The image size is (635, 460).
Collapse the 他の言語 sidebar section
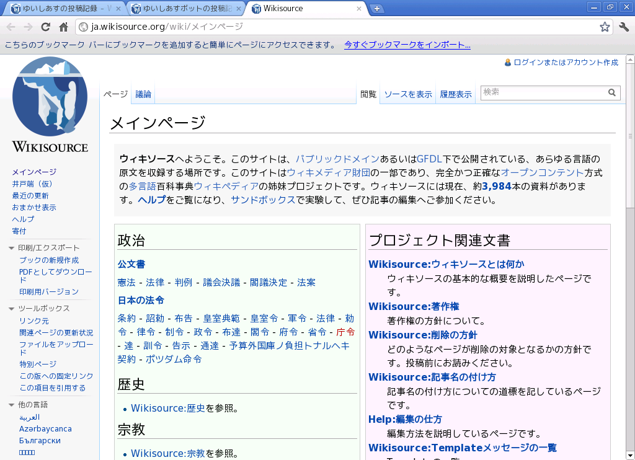click(12, 405)
